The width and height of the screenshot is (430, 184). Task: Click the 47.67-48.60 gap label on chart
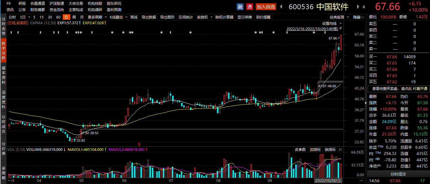pyautogui.click(x=327, y=86)
